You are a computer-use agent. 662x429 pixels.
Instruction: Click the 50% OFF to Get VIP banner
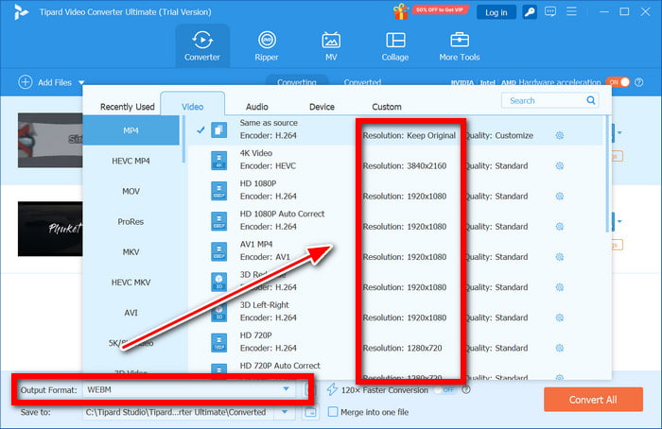click(439, 9)
